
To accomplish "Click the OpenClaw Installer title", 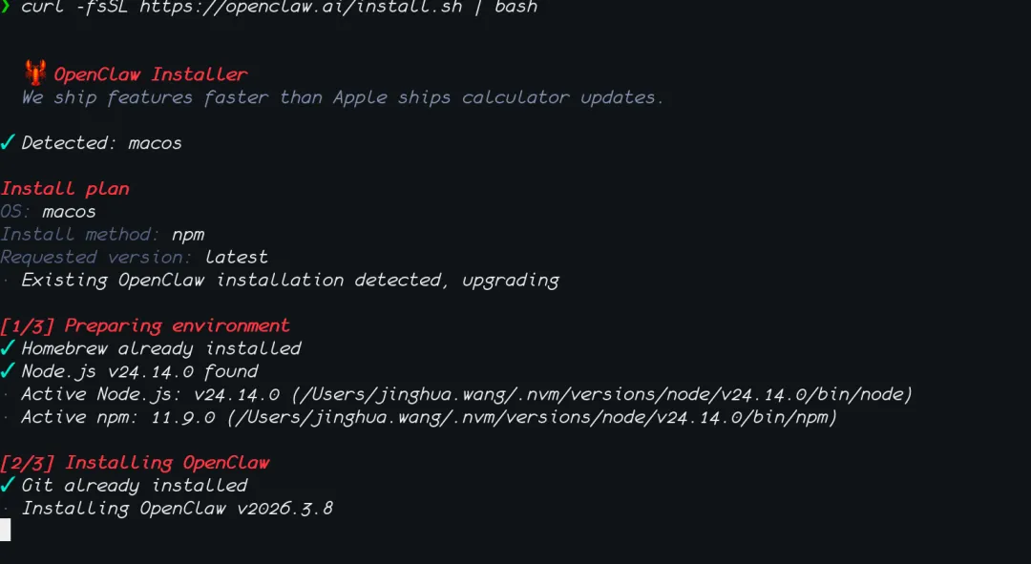I will coord(151,74).
